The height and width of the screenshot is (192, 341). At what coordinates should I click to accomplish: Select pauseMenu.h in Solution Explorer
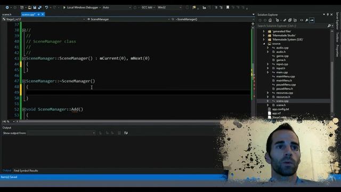(285, 89)
